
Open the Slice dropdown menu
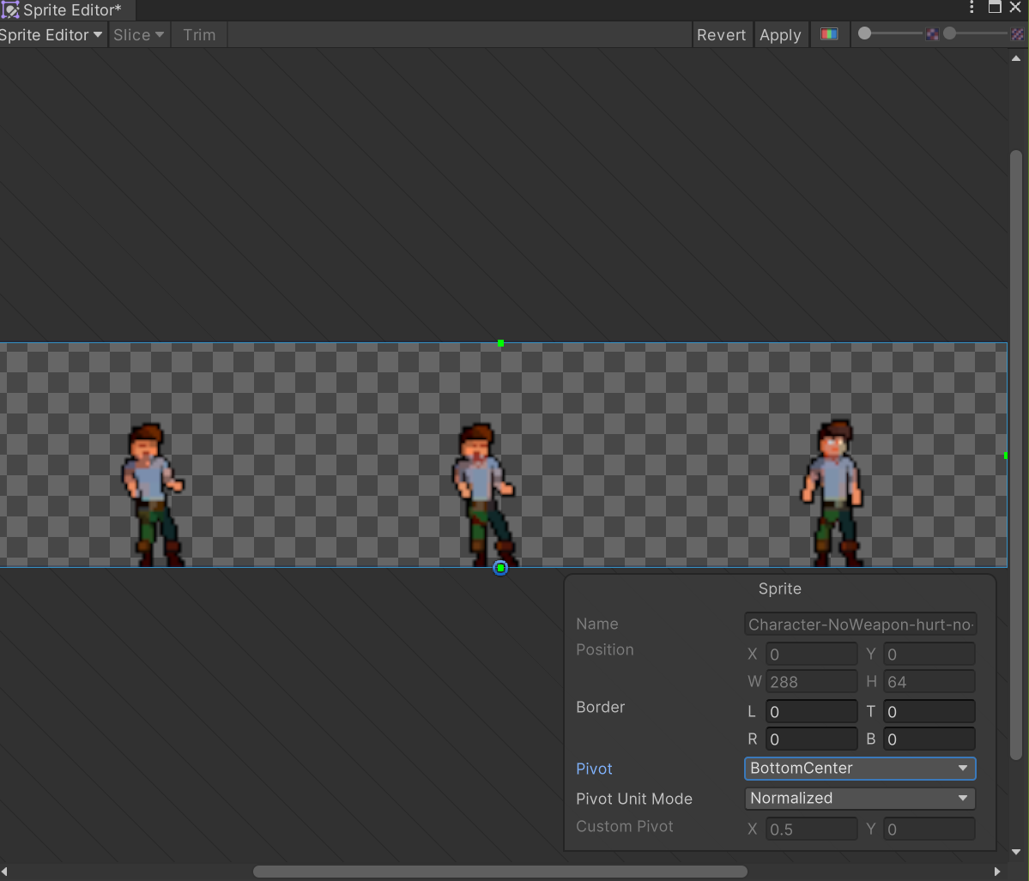point(139,34)
